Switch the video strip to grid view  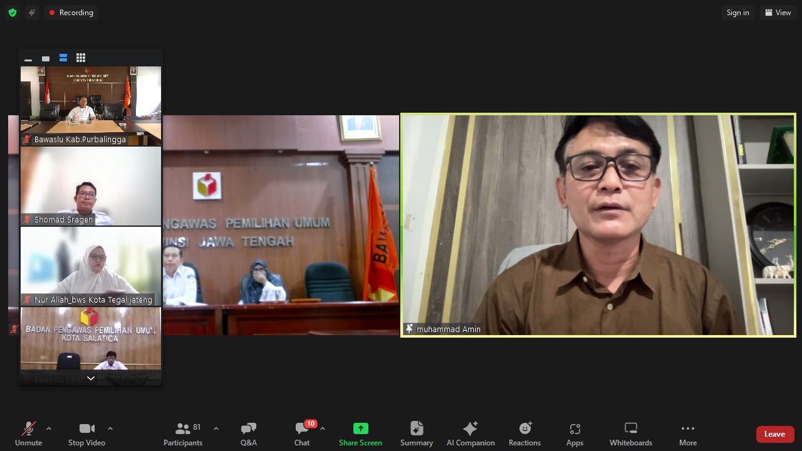pos(81,58)
